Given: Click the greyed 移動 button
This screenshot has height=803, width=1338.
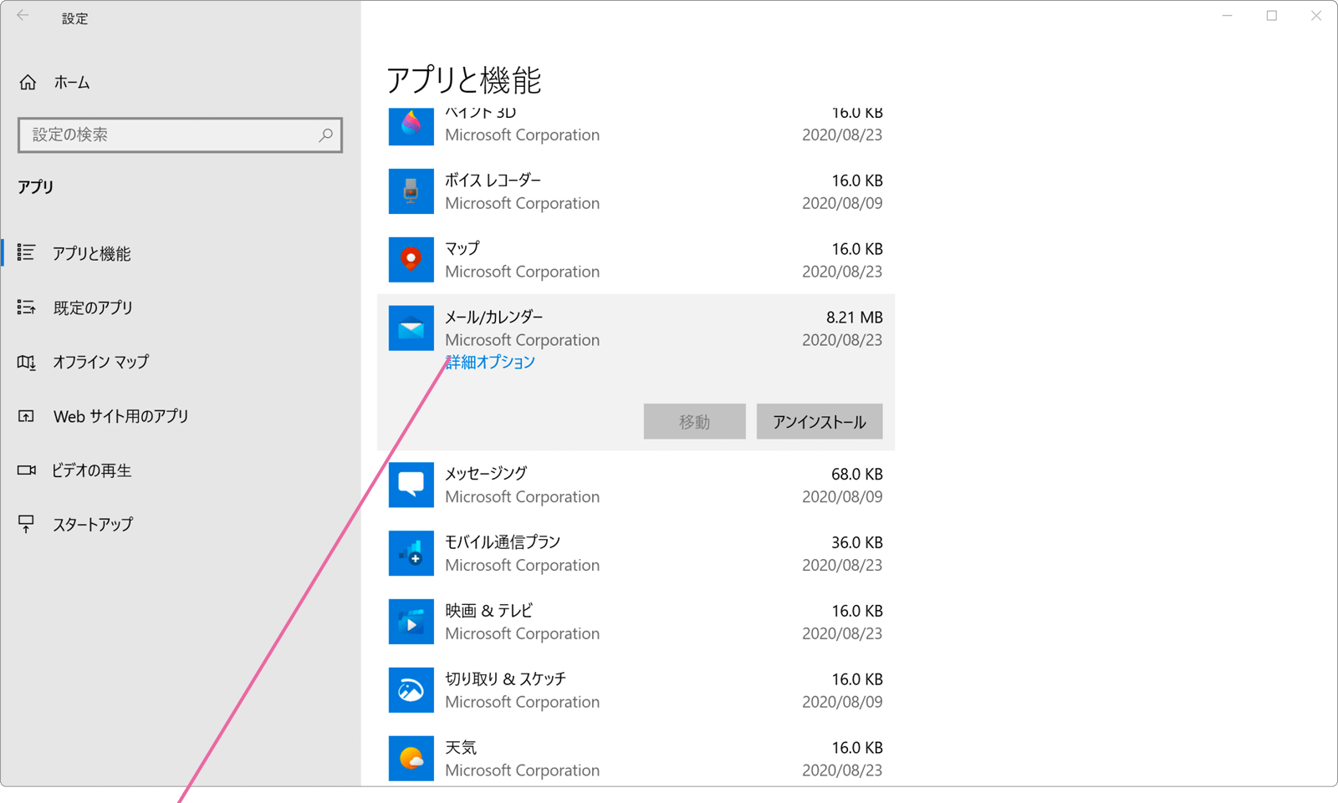Looking at the screenshot, I should [694, 422].
